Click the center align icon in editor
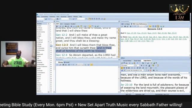192x108 pixels. tap(124, 68)
